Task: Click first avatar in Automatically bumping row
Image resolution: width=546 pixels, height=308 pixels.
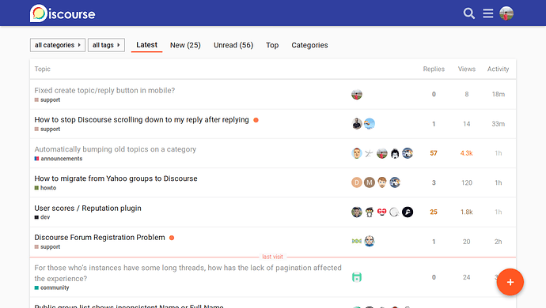Action: point(357,153)
